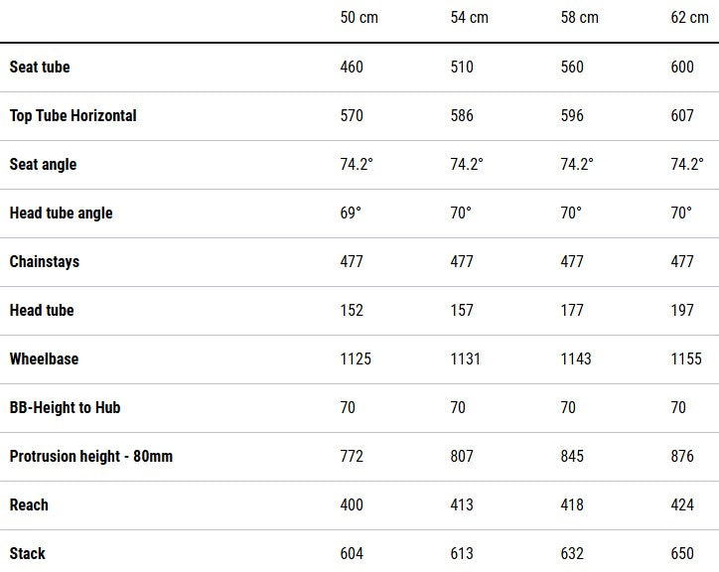Select the Top Tube Horizontal label

pyautogui.click(x=72, y=116)
